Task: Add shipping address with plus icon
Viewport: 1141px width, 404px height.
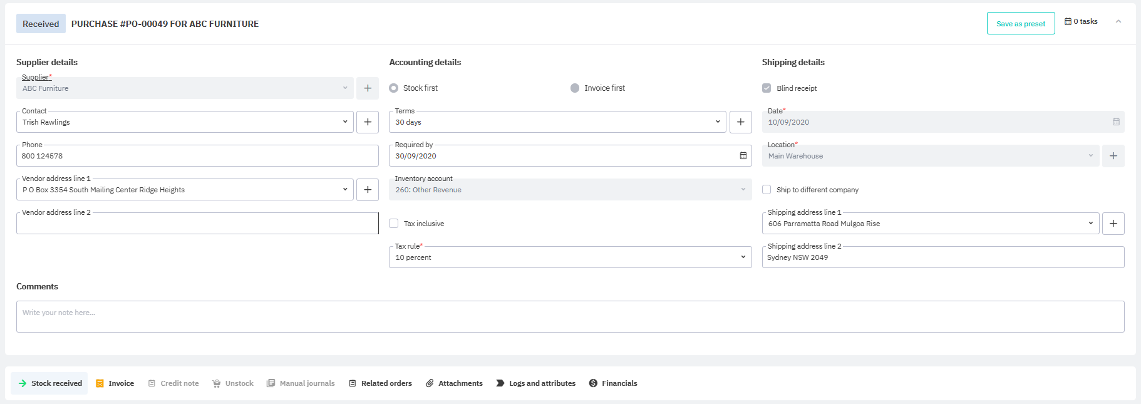Action: [x=1113, y=224]
